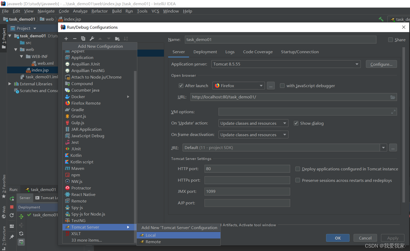
Task: Select Gradle configuration type
Action: coord(98,110)
